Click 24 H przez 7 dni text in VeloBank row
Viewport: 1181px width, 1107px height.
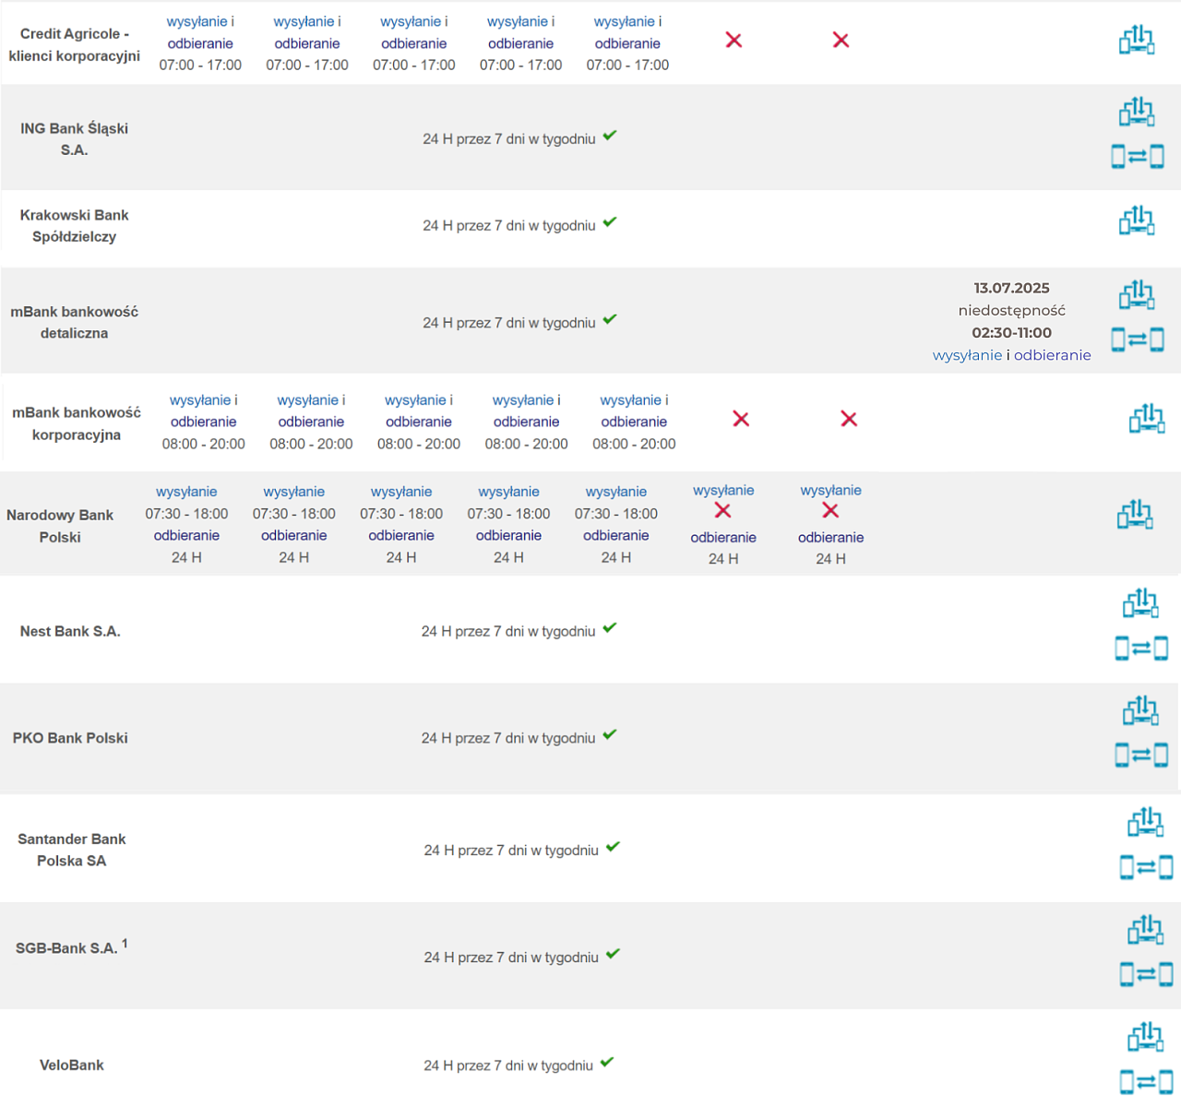click(x=508, y=1065)
